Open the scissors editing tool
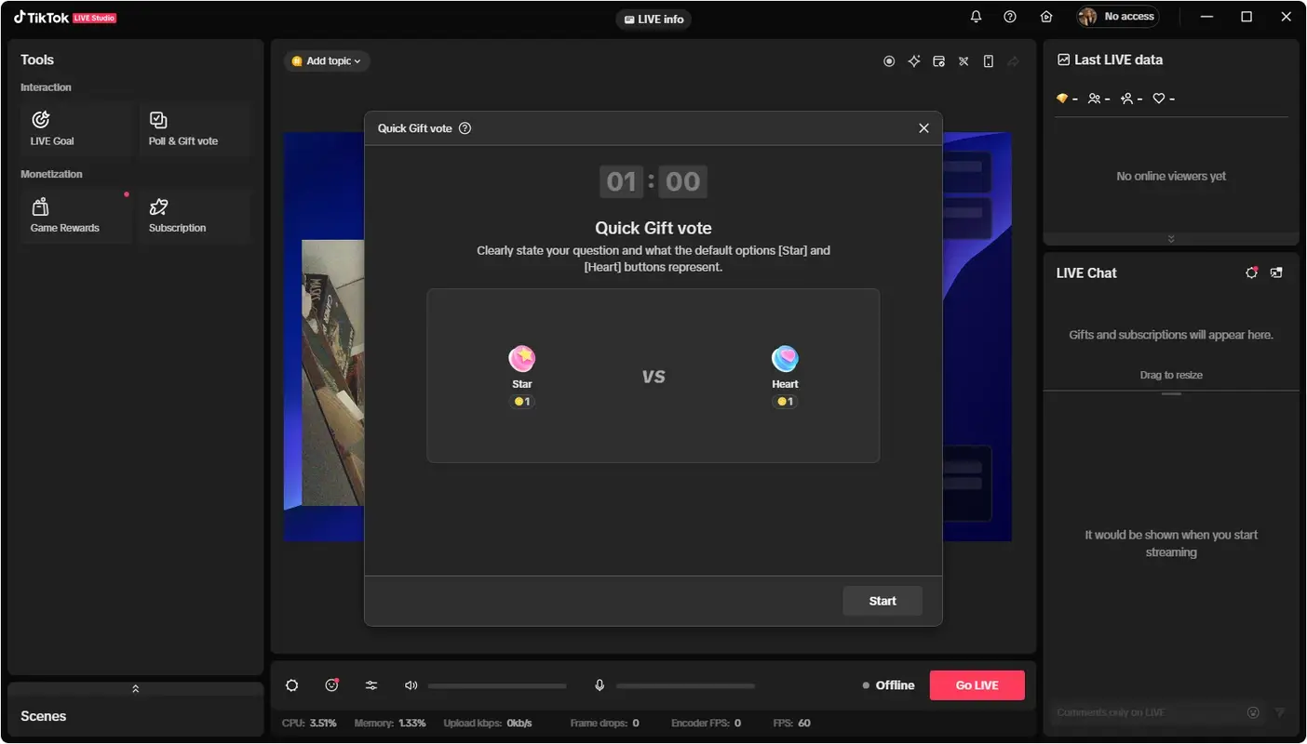 963,60
